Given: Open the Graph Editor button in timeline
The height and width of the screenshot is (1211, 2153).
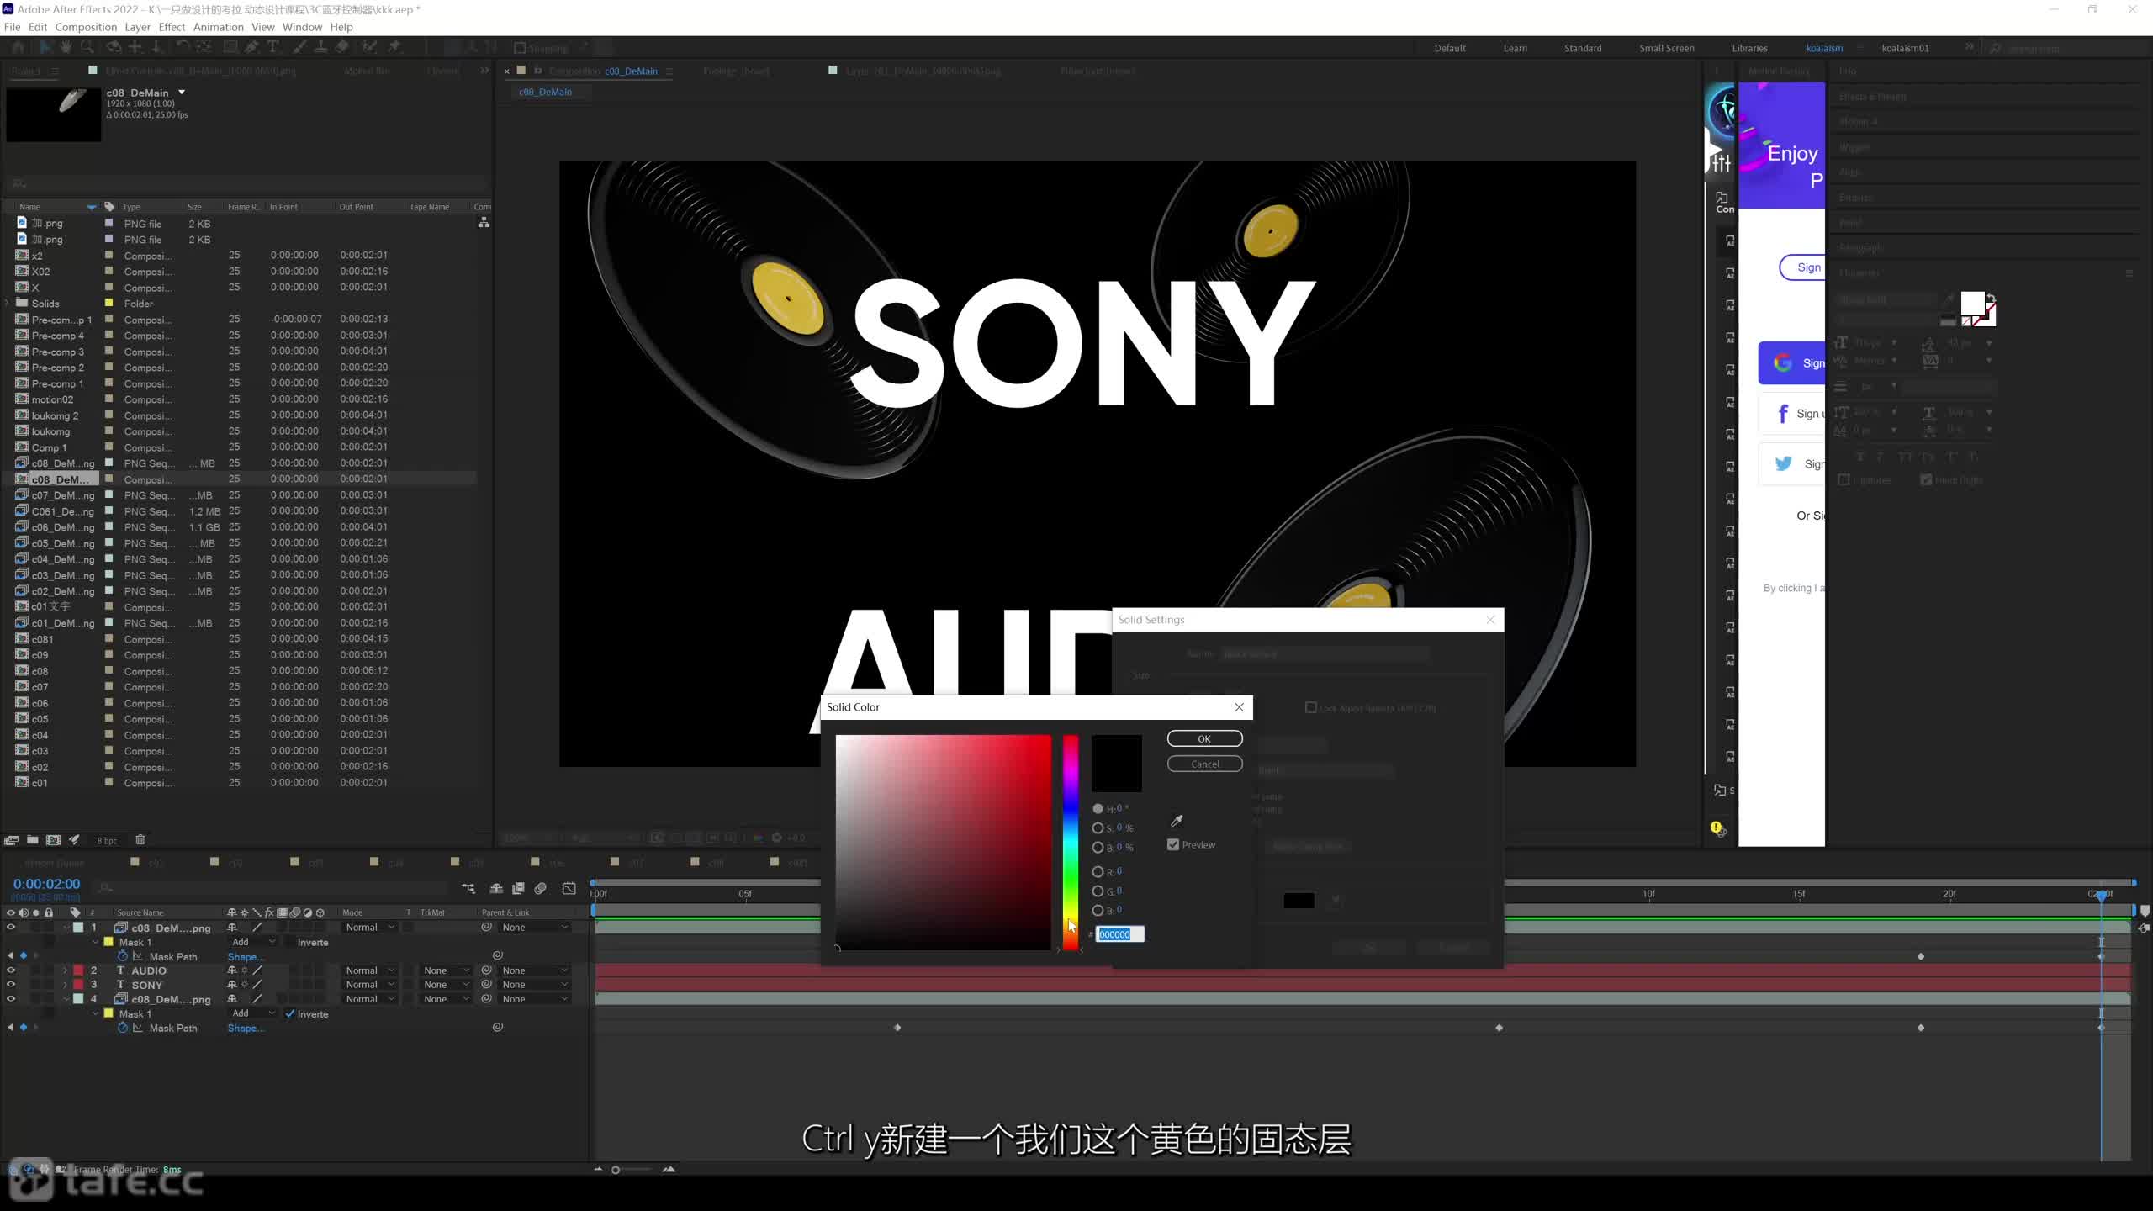Looking at the screenshot, I should (569, 888).
